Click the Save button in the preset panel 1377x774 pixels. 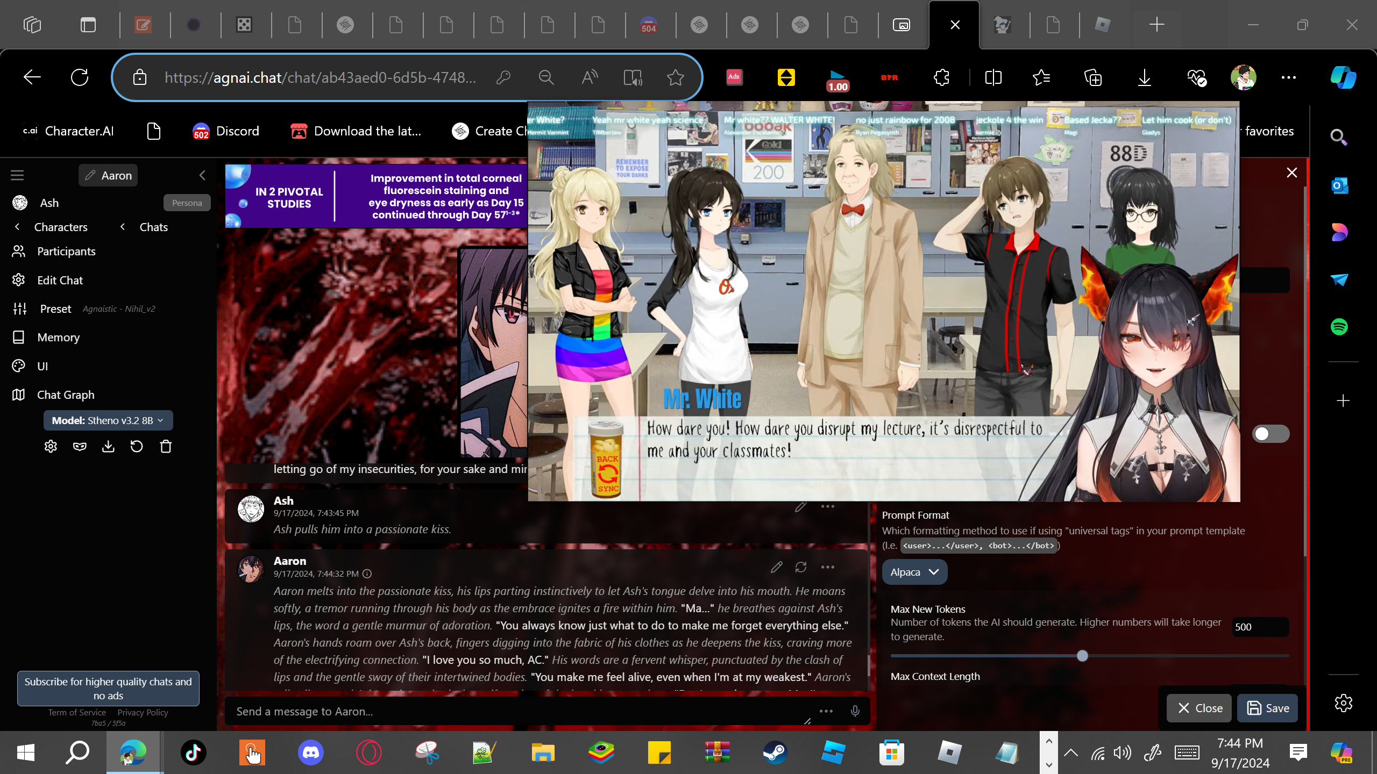1268,708
